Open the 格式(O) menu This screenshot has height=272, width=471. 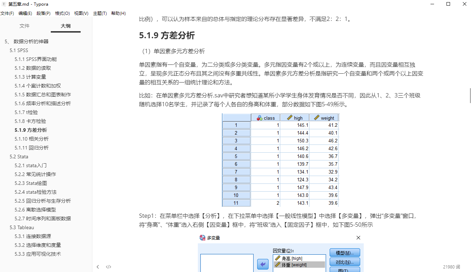click(63, 13)
